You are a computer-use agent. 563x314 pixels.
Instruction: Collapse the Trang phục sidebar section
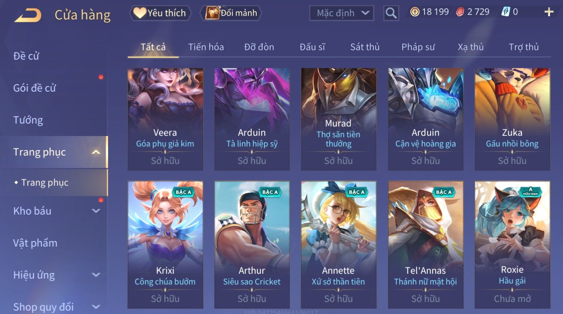pos(96,152)
